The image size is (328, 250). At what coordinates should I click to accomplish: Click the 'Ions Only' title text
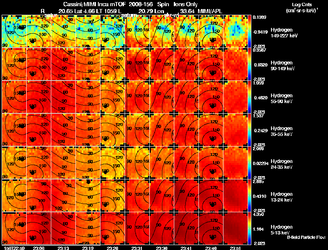(186, 4)
